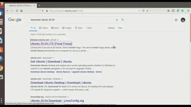191x107 pixels.
Task: Follow the Download Ubuntu Desktop sitelink
Action: [x=42, y=72]
